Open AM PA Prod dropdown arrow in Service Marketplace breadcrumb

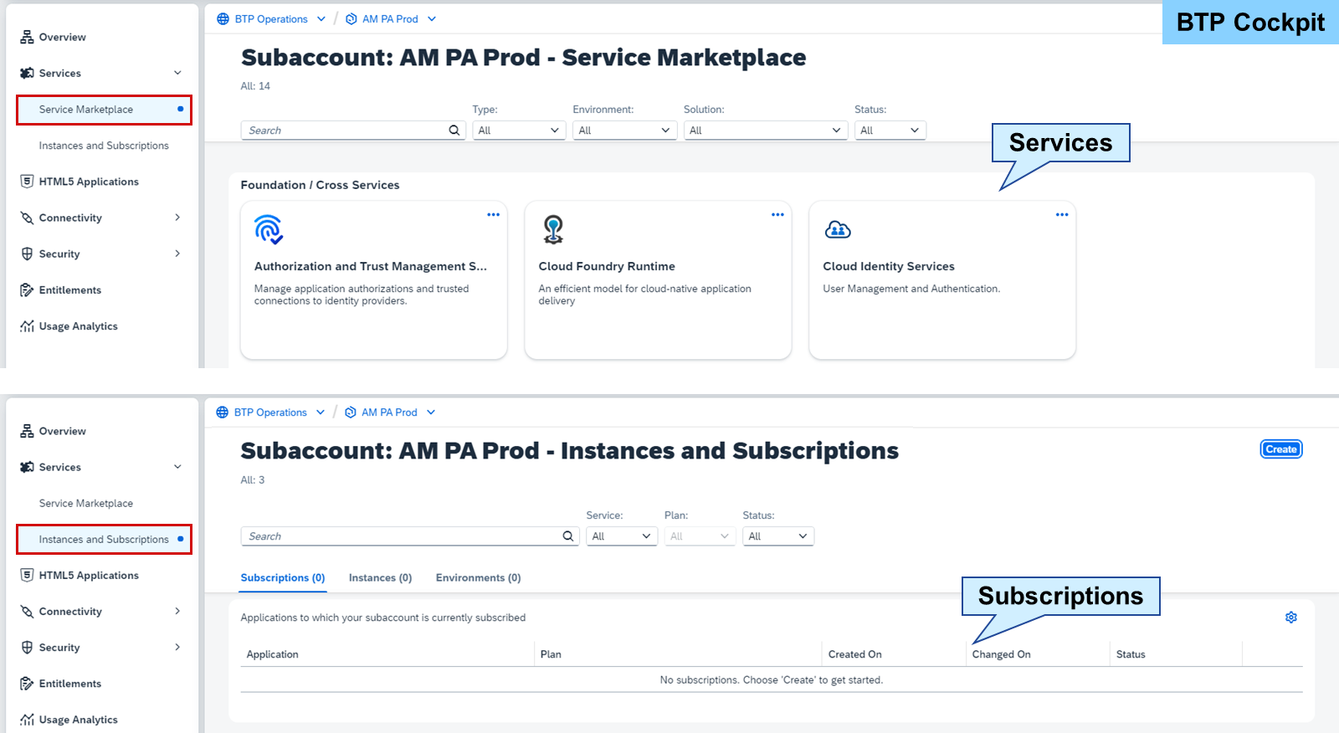point(432,19)
